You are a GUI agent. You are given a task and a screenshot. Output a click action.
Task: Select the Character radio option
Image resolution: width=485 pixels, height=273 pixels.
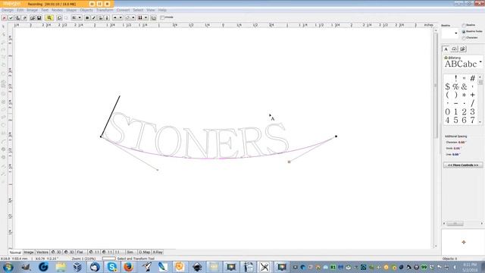pyautogui.click(x=464, y=38)
